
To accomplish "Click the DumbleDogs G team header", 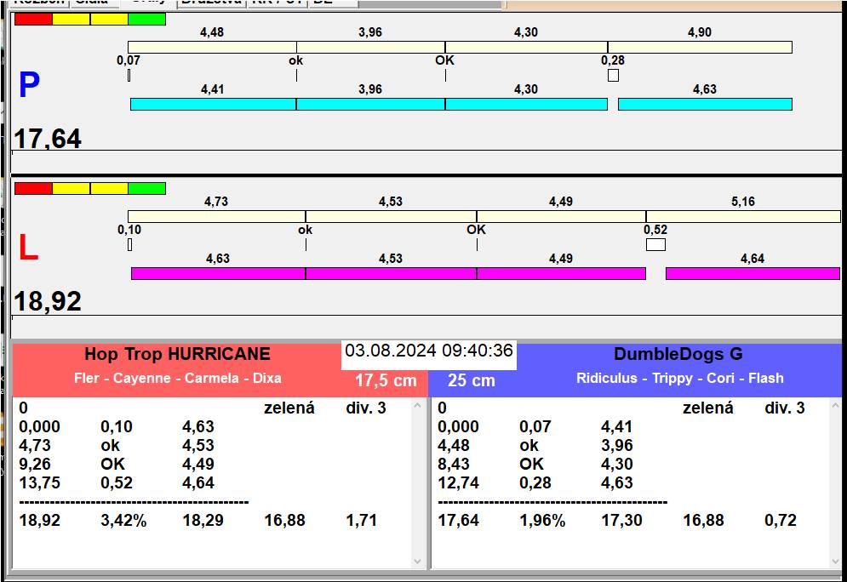I will click(678, 355).
